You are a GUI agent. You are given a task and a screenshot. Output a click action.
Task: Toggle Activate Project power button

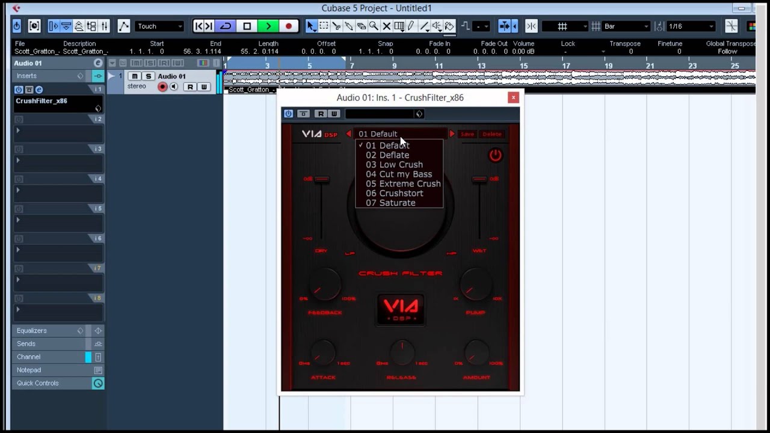coord(16,26)
